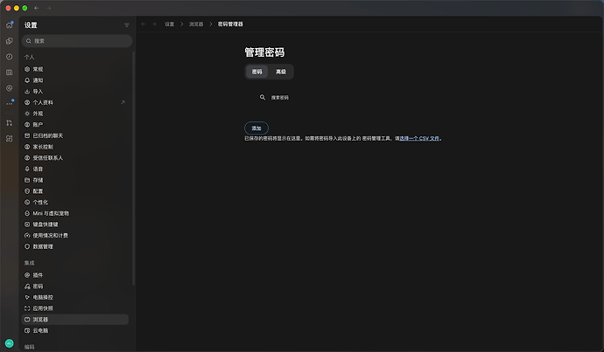Open 密码 item under 集成 section
Screen dimensions: 604x352
point(75,286)
